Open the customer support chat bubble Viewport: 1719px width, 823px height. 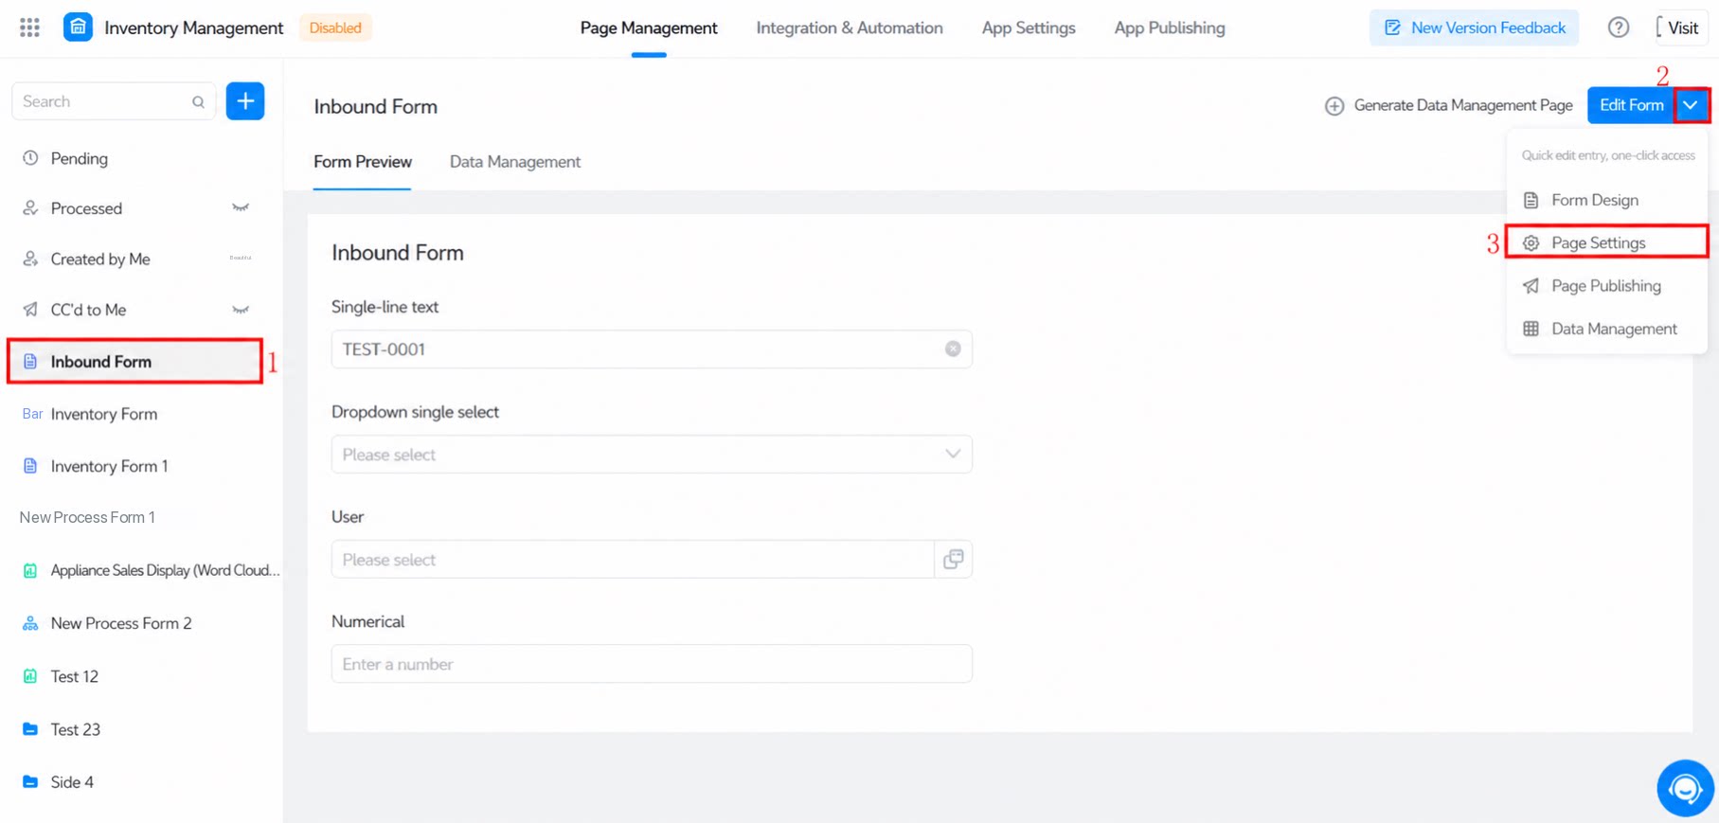1685,788
